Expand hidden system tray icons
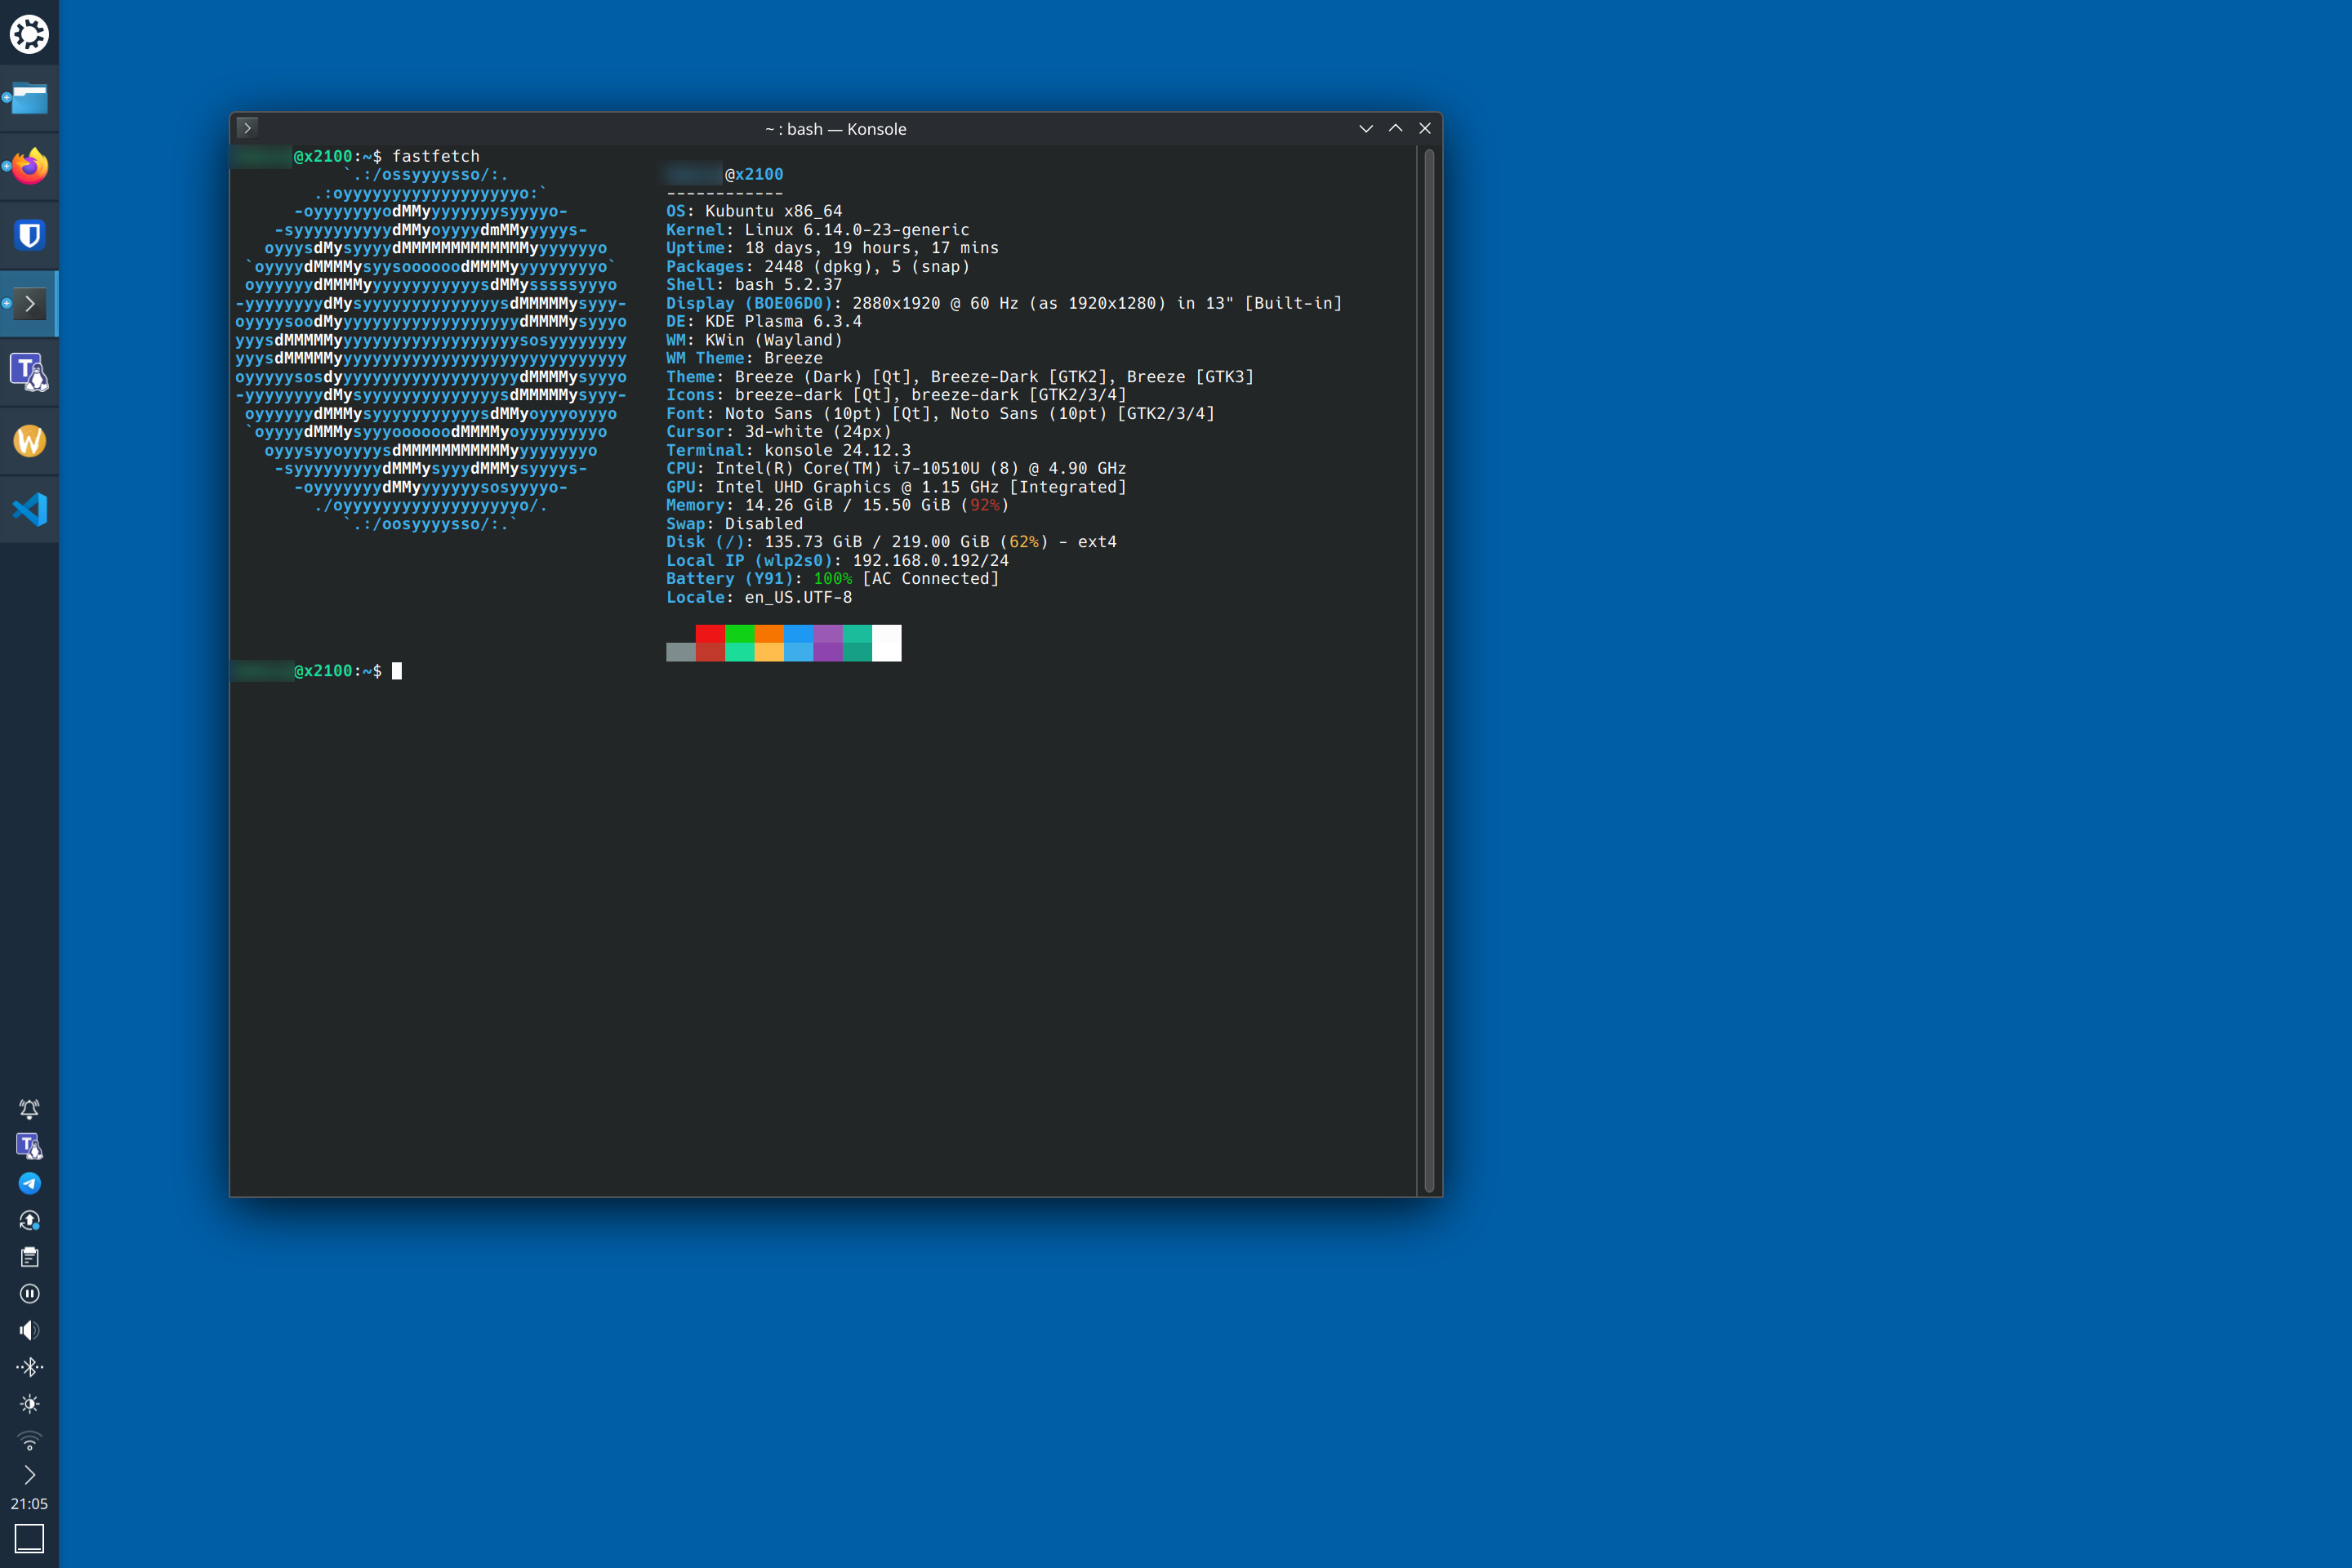This screenshot has width=2352, height=1568. click(29, 1475)
